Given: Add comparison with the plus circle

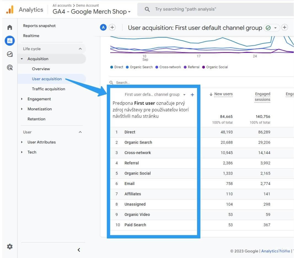Looking at the screenshot, I should point(112,27).
